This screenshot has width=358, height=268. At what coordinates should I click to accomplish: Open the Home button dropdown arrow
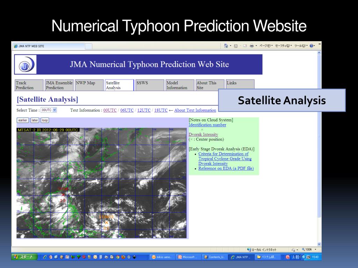[x=231, y=46]
